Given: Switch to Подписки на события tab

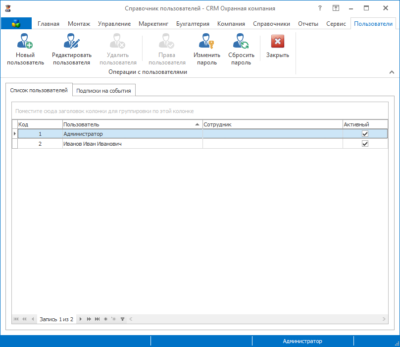Looking at the screenshot, I should point(103,91).
